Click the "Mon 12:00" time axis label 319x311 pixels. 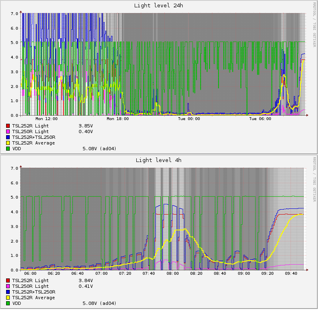point(46,119)
